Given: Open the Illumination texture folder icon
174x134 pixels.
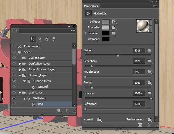Looking at the screenshot, I should [114, 33].
